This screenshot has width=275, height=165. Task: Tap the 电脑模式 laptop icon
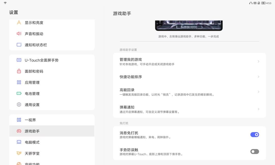tap(19, 142)
